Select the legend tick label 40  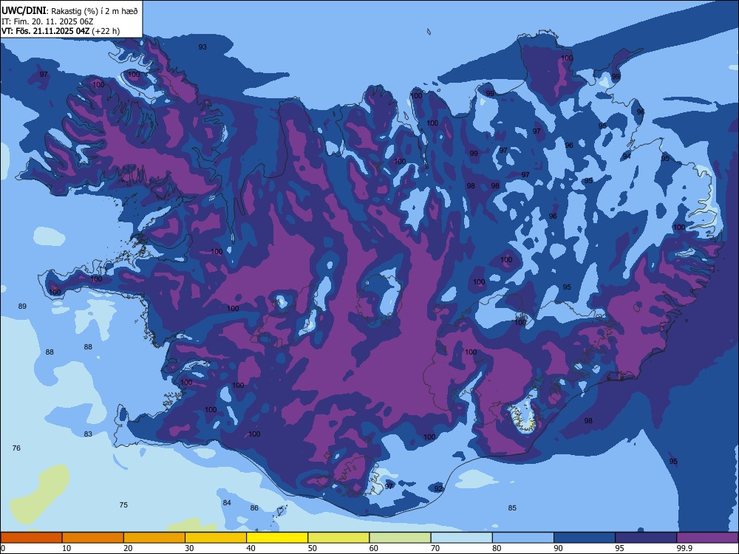tap(251, 548)
